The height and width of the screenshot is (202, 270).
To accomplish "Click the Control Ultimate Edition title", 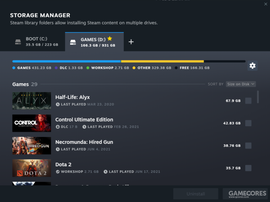I will coord(84,120).
